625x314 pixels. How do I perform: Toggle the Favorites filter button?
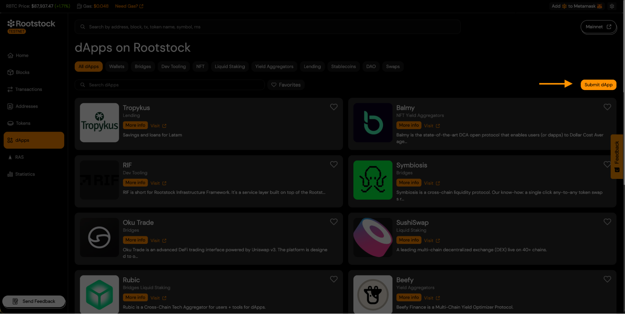coord(286,85)
